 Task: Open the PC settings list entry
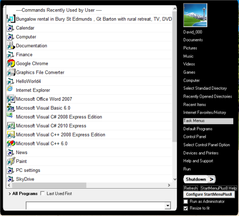click(x=28, y=171)
